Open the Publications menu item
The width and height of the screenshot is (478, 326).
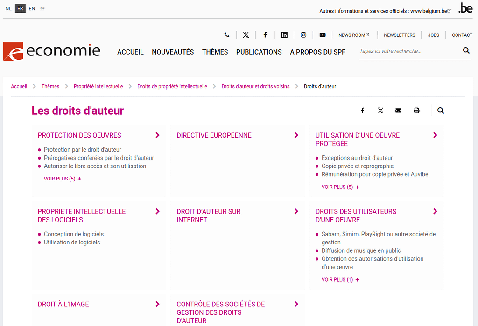tap(259, 52)
